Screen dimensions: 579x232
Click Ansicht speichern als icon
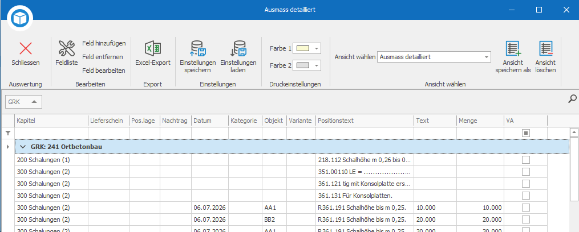tap(513, 48)
